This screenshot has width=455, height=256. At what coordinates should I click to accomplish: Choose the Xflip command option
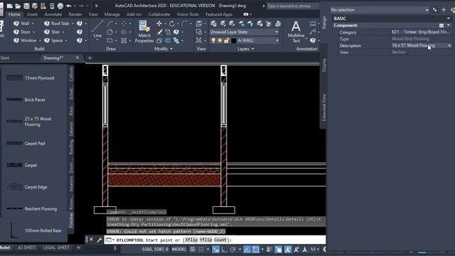[x=191, y=240]
